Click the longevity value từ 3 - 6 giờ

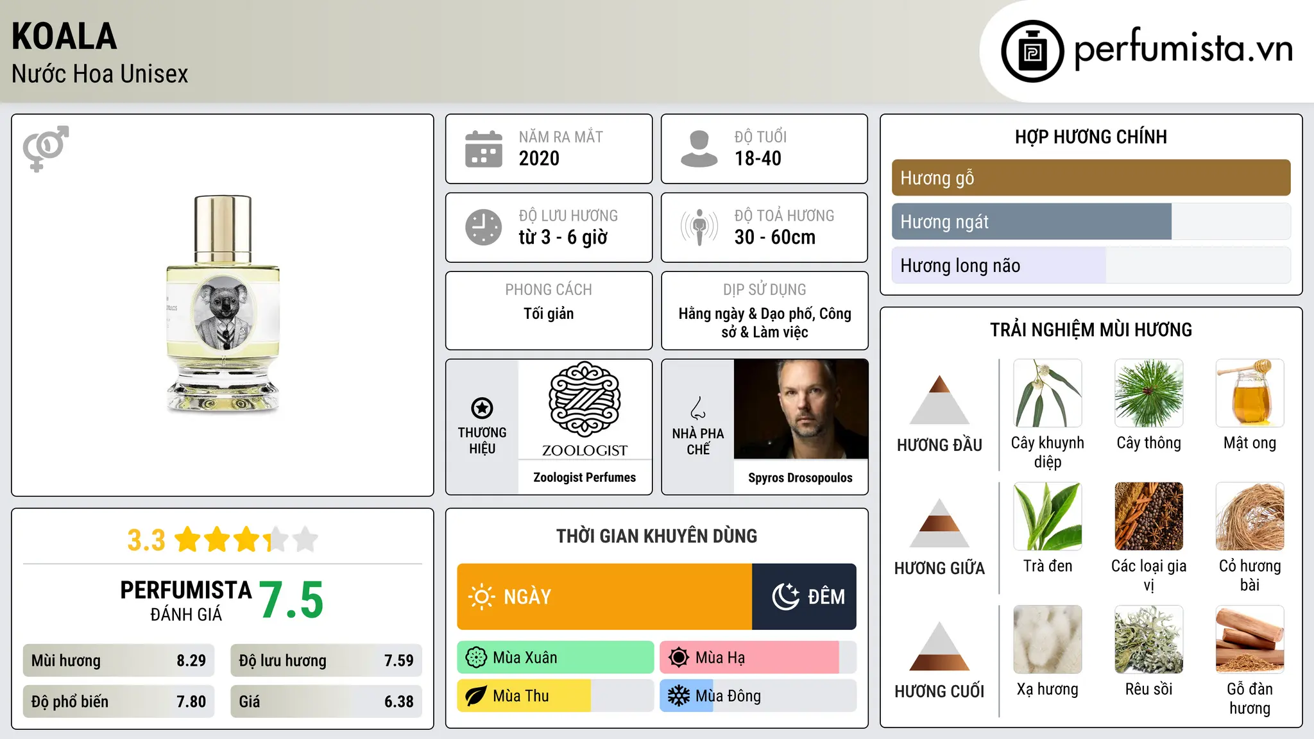[x=563, y=237]
